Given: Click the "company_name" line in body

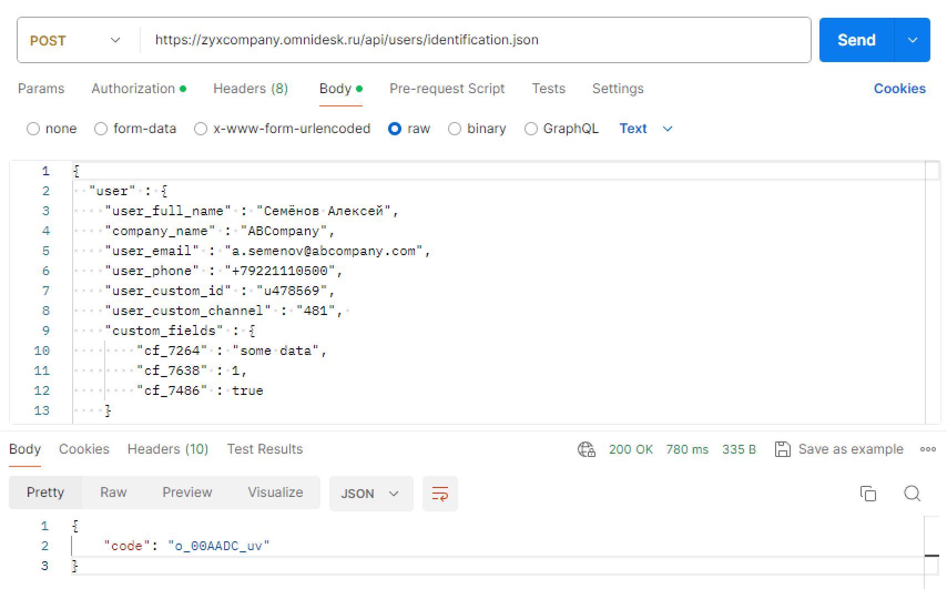Looking at the screenshot, I should [x=220, y=231].
